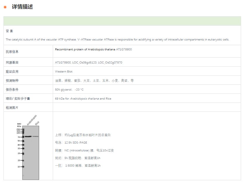The height and width of the screenshot is (184, 246).
Task: Select the 验证应用 row label
Action: coord(12,71)
